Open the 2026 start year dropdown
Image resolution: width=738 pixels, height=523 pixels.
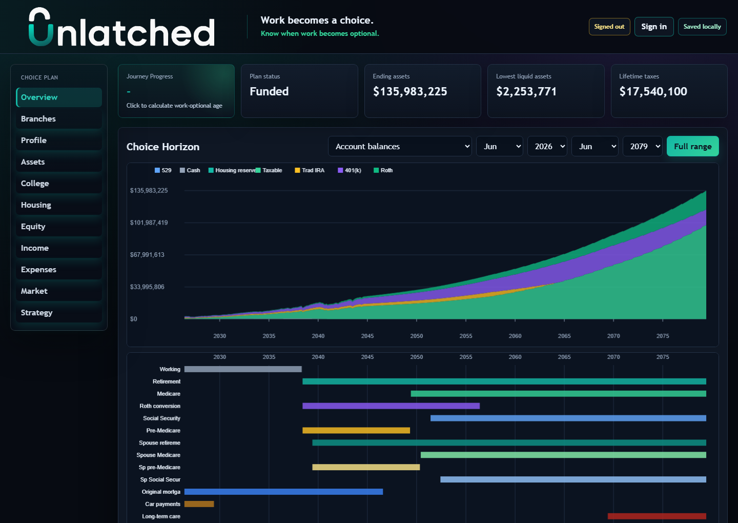tap(547, 147)
